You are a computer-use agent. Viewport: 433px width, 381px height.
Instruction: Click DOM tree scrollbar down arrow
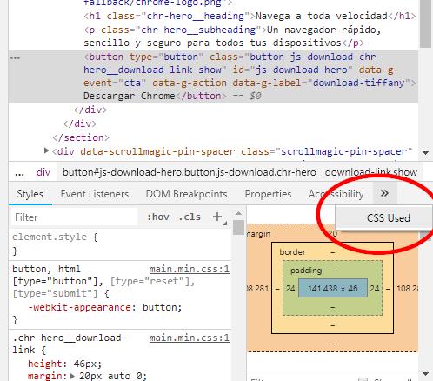click(x=425, y=153)
